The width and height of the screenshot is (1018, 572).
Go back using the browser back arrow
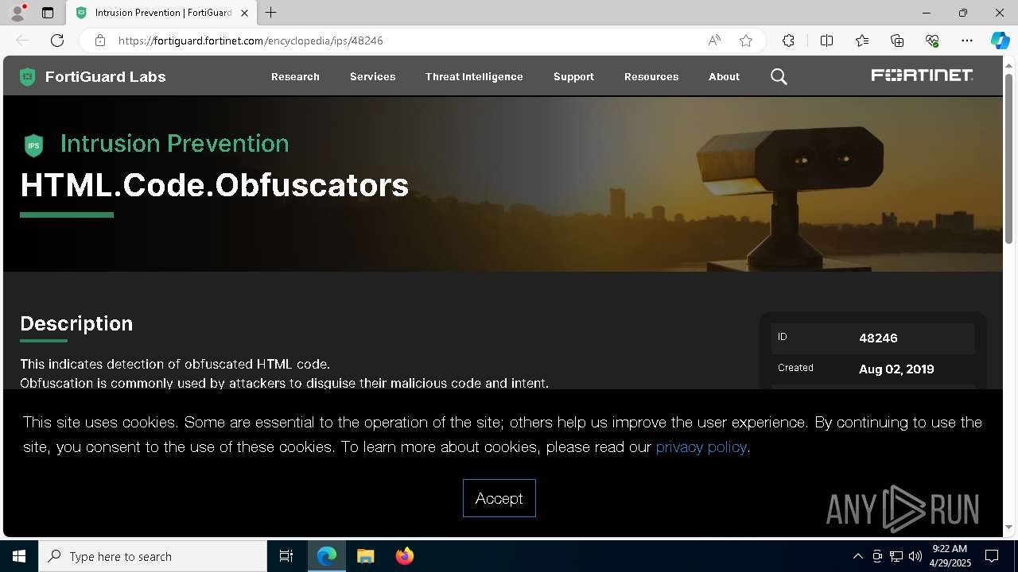[x=22, y=41]
